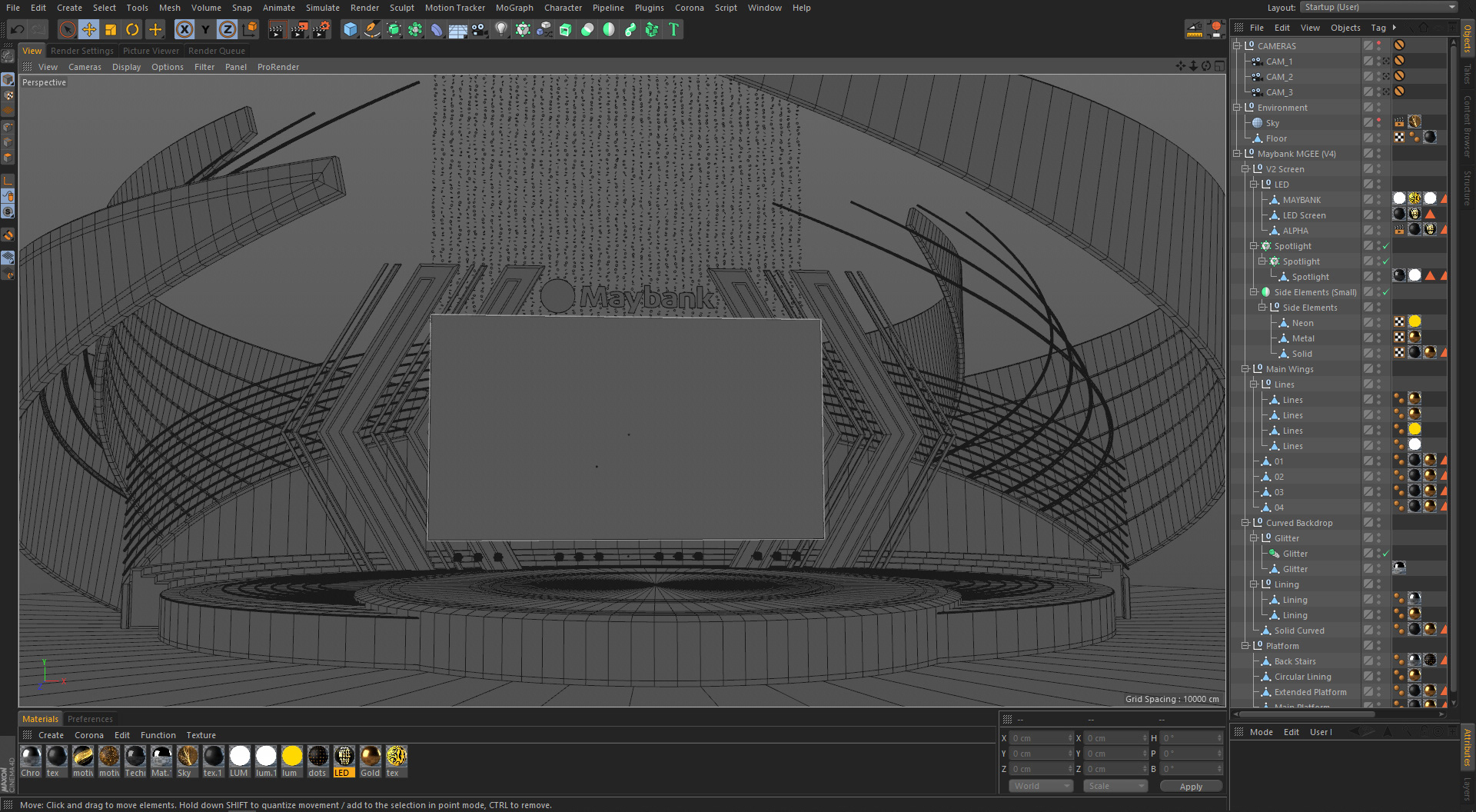Open the spline Pen tool
This screenshot has width=1476, height=812.
[372, 29]
